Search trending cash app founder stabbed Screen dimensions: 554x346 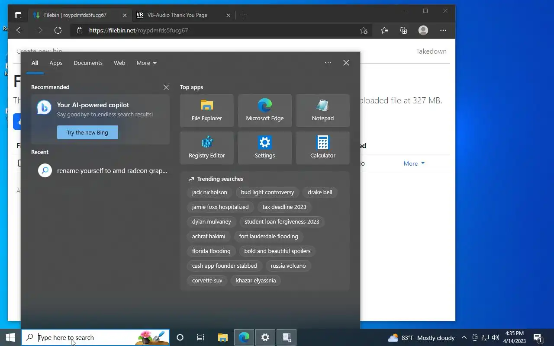225,266
